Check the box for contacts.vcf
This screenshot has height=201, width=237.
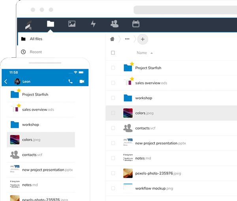point(113,128)
